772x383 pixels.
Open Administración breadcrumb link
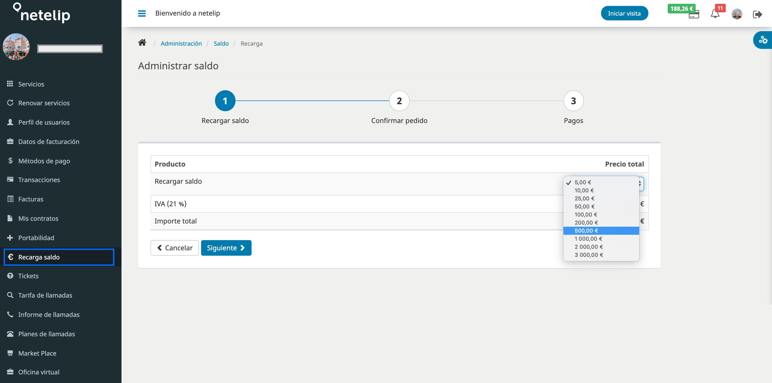coord(182,43)
